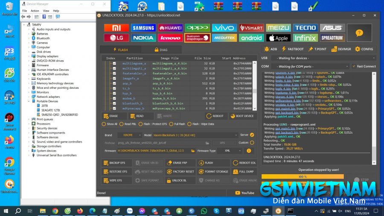The image size is (384, 216).
Task: Switch to the FLASH tab
Action: tap(120, 50)
